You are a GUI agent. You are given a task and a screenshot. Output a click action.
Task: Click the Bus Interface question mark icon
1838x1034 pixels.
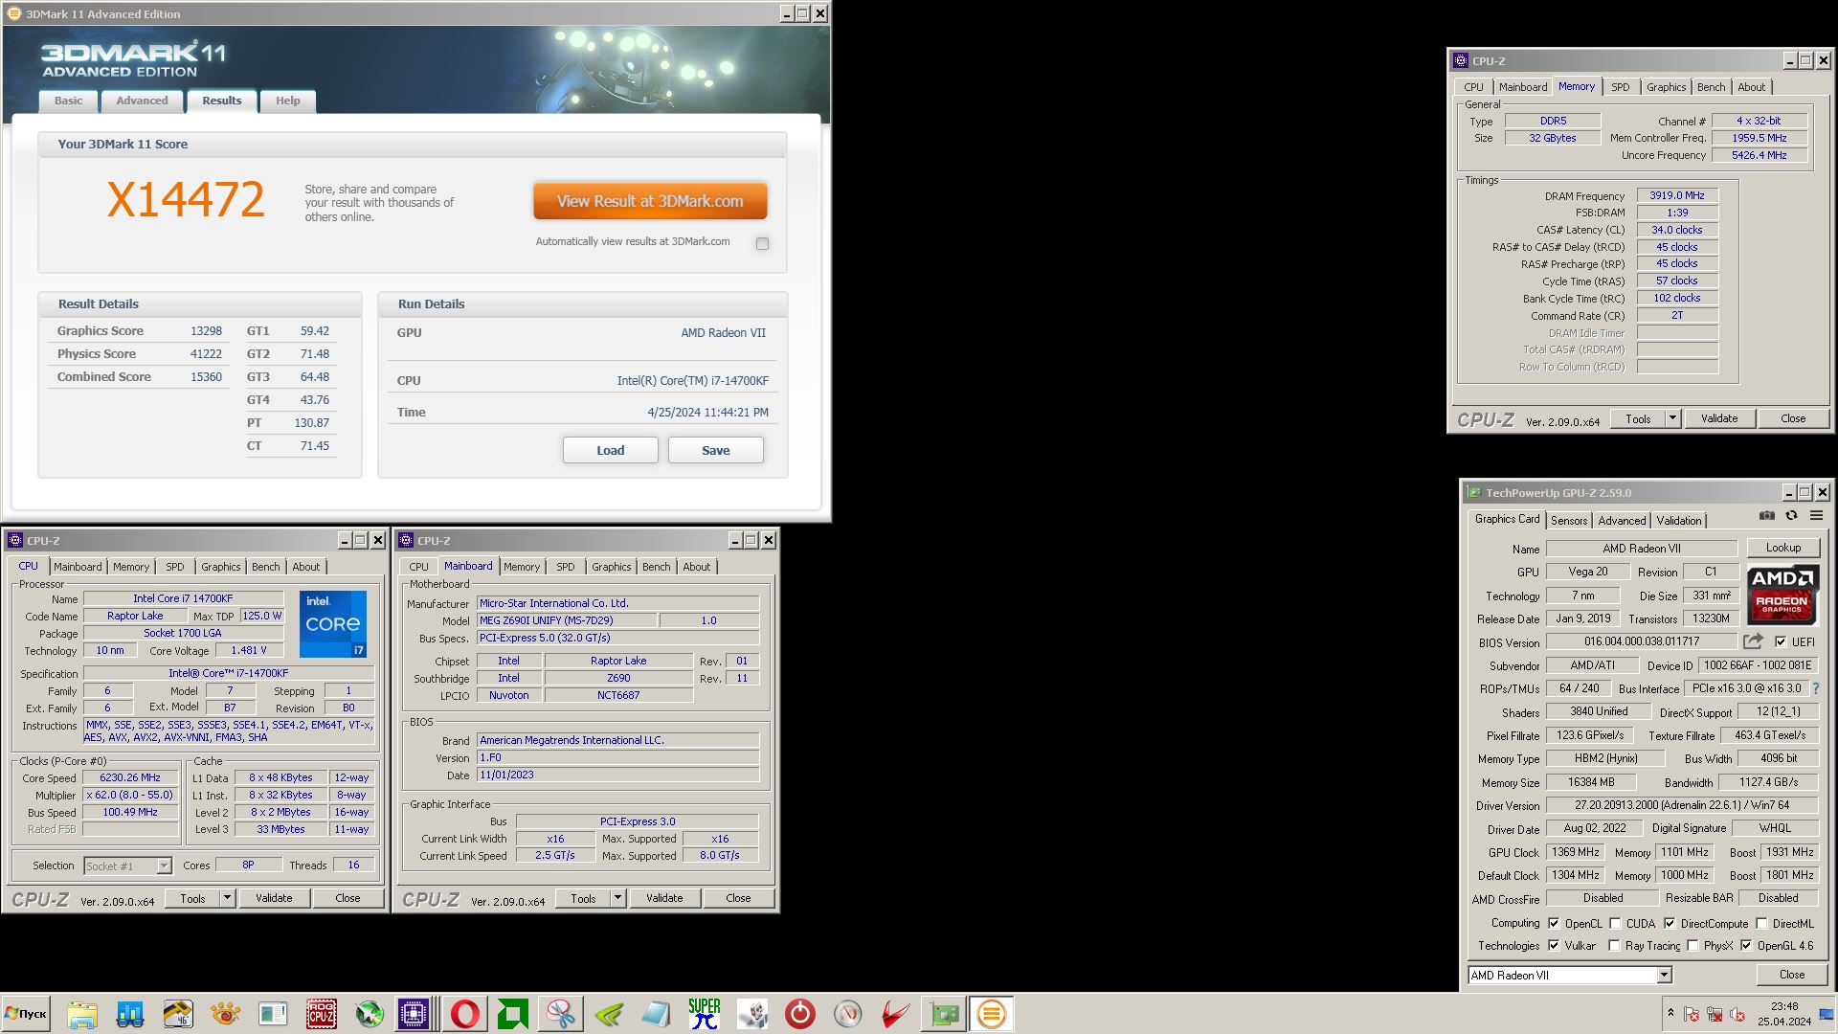pyautogui.click(x=1815, y=688)
